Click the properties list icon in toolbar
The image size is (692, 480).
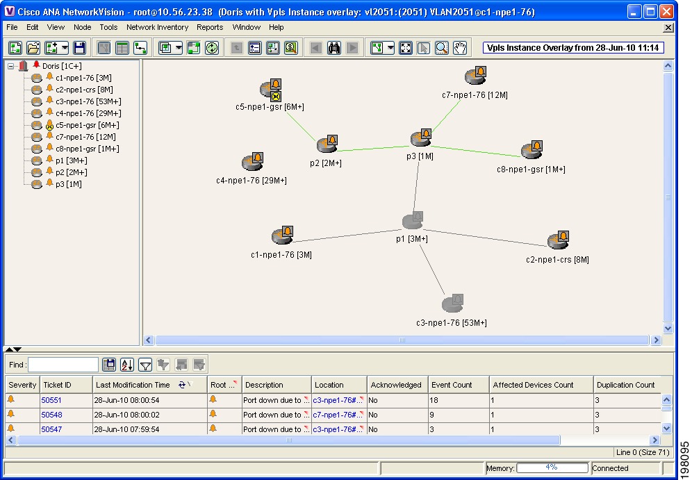click(x=255, y=48)
